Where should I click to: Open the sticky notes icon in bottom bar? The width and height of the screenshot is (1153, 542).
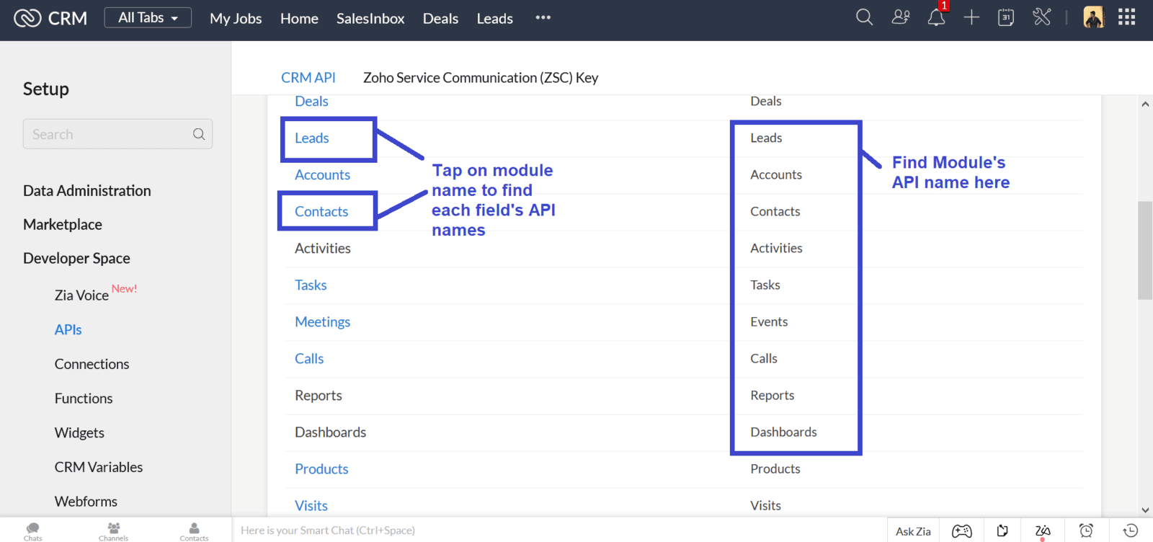click(1002, 531)
